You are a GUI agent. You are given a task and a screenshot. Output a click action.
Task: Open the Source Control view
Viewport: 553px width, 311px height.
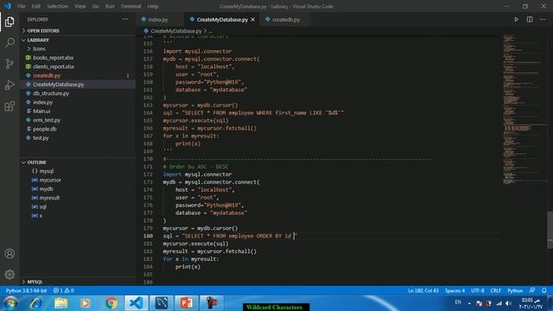pos(10,64)
